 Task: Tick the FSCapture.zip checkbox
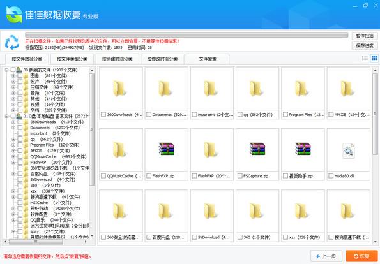point(240,176)
